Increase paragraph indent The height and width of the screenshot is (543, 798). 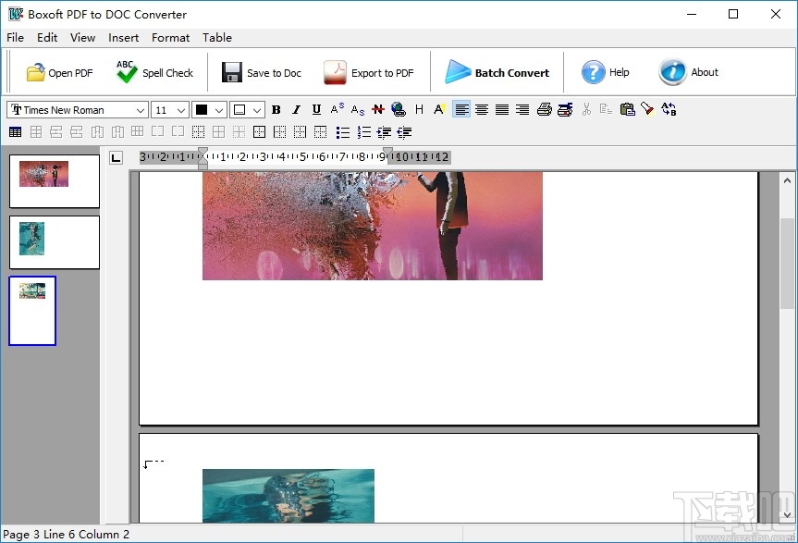383,131
